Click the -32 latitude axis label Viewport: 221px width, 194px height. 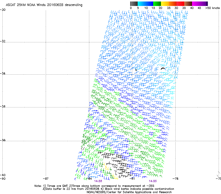(x=3, y=41)
